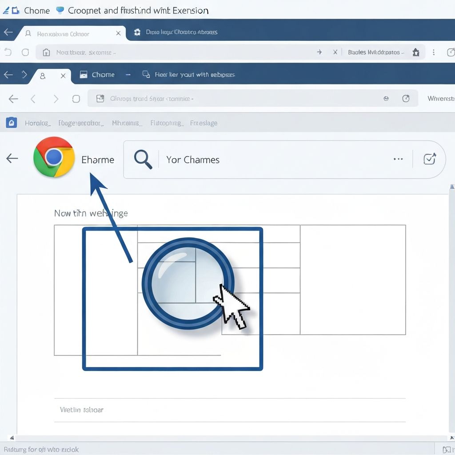Viewport: 455px width, 455px height.
Task: Click the three-dots options icon in search bar
Action: pos(398,159)
